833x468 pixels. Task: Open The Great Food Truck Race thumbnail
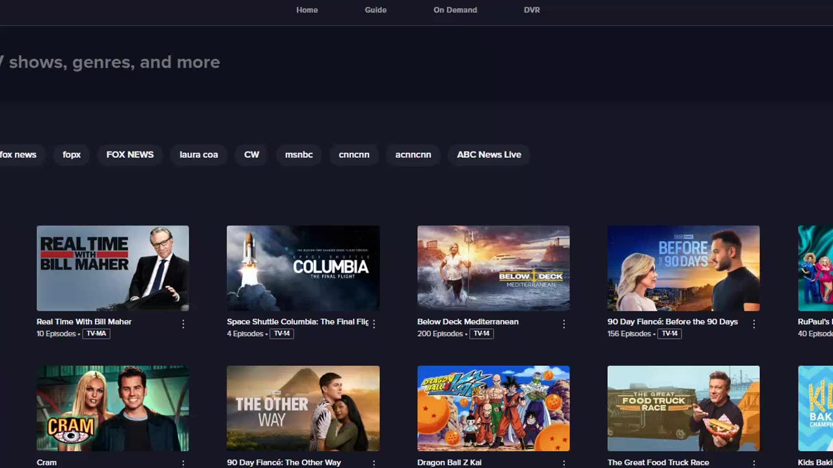683,408
